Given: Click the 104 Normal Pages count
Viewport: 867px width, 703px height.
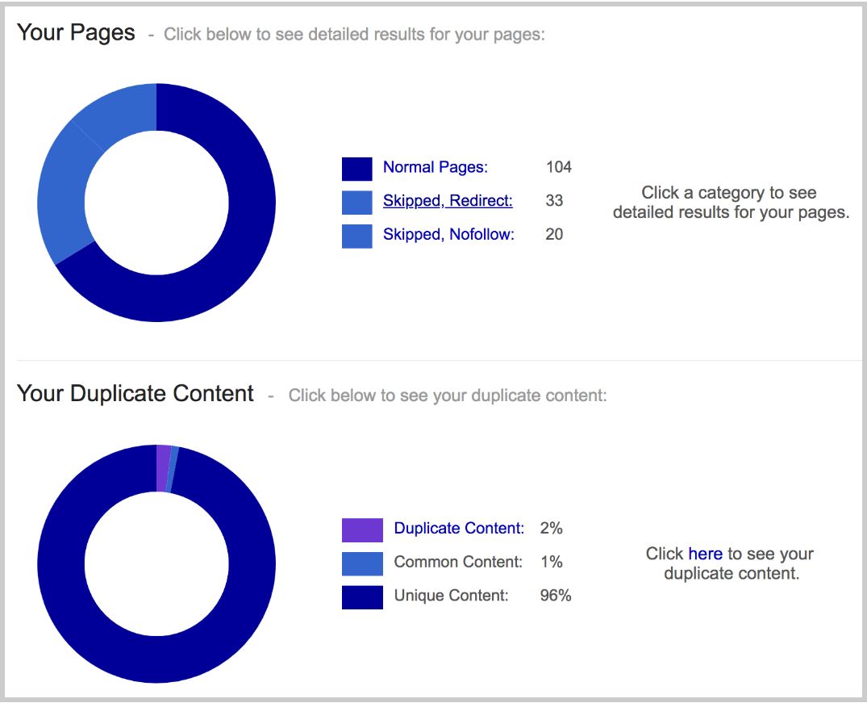Looking at the screenshot, I should click(558, 167).
